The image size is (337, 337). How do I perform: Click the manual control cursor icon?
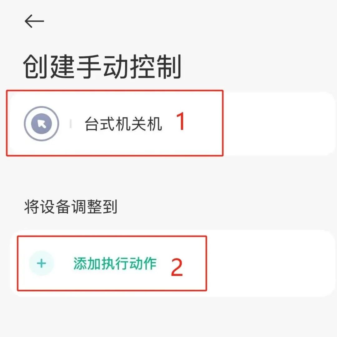point(42,124)
